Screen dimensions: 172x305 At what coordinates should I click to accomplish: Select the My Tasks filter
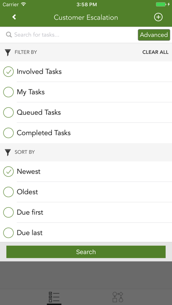point(86,92)
